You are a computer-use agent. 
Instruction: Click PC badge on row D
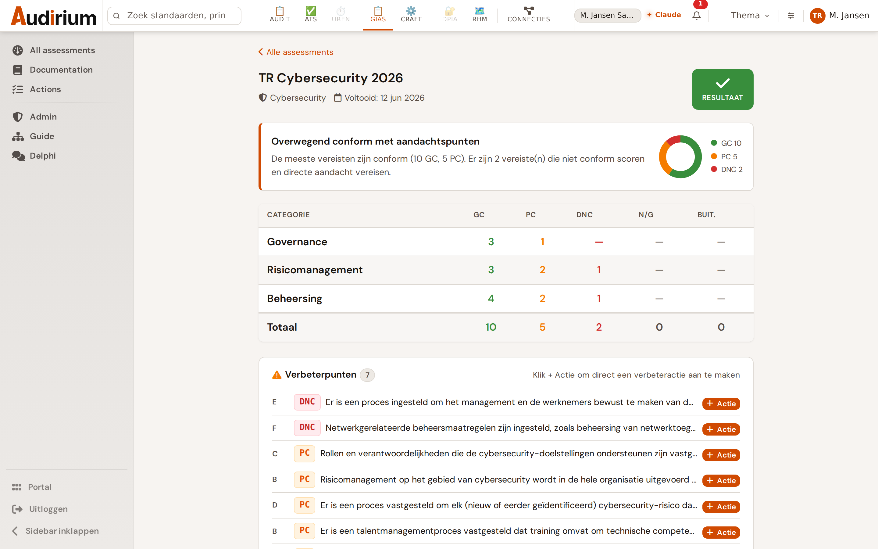tap(304, 505)
